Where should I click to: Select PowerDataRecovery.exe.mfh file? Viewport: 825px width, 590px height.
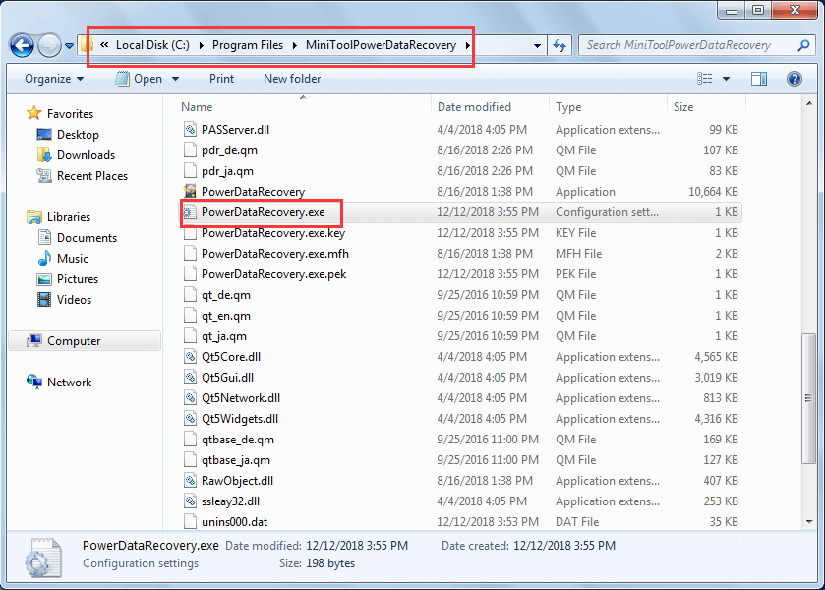coord(275,253)
